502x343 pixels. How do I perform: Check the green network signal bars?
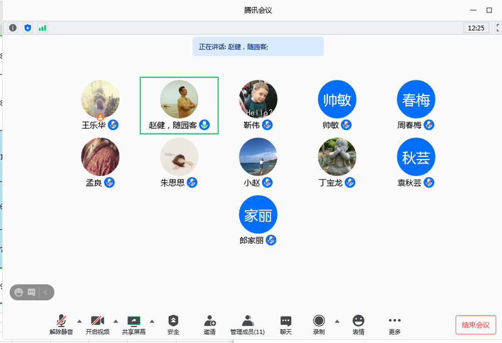[43, 28]
